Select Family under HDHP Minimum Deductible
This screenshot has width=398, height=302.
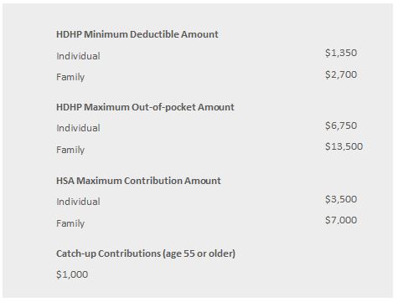(70, 77)
